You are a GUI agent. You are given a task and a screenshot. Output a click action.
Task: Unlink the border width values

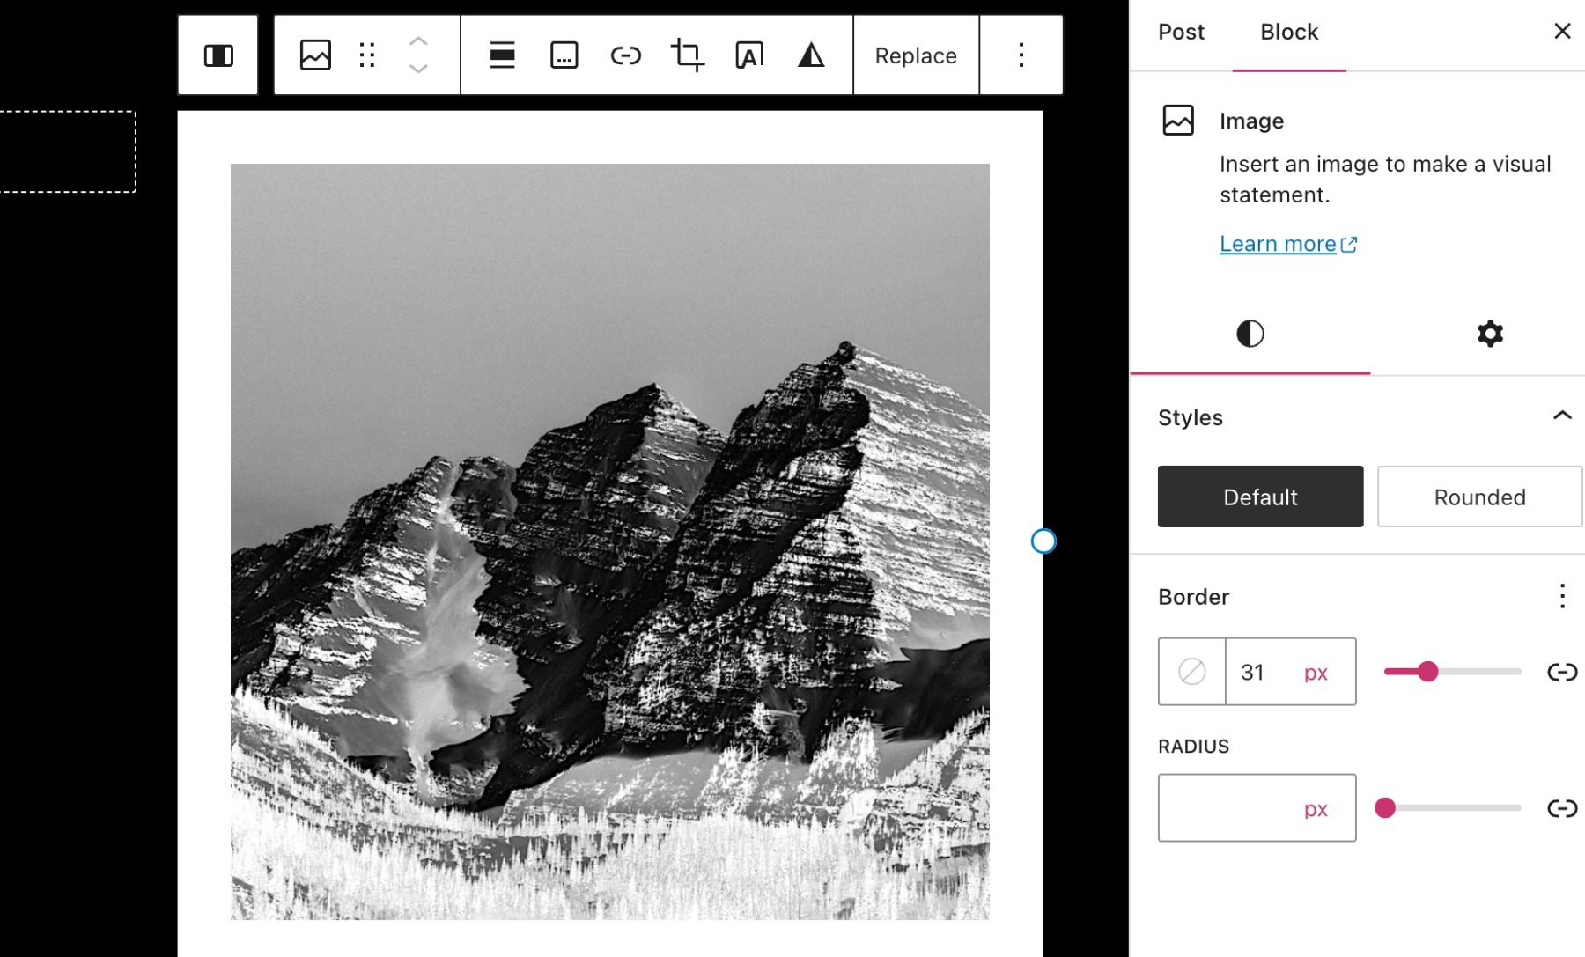coord(1563,672)
